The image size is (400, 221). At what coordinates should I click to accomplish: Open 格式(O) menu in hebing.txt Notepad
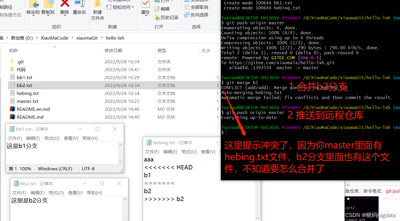[x=189, y=152]
